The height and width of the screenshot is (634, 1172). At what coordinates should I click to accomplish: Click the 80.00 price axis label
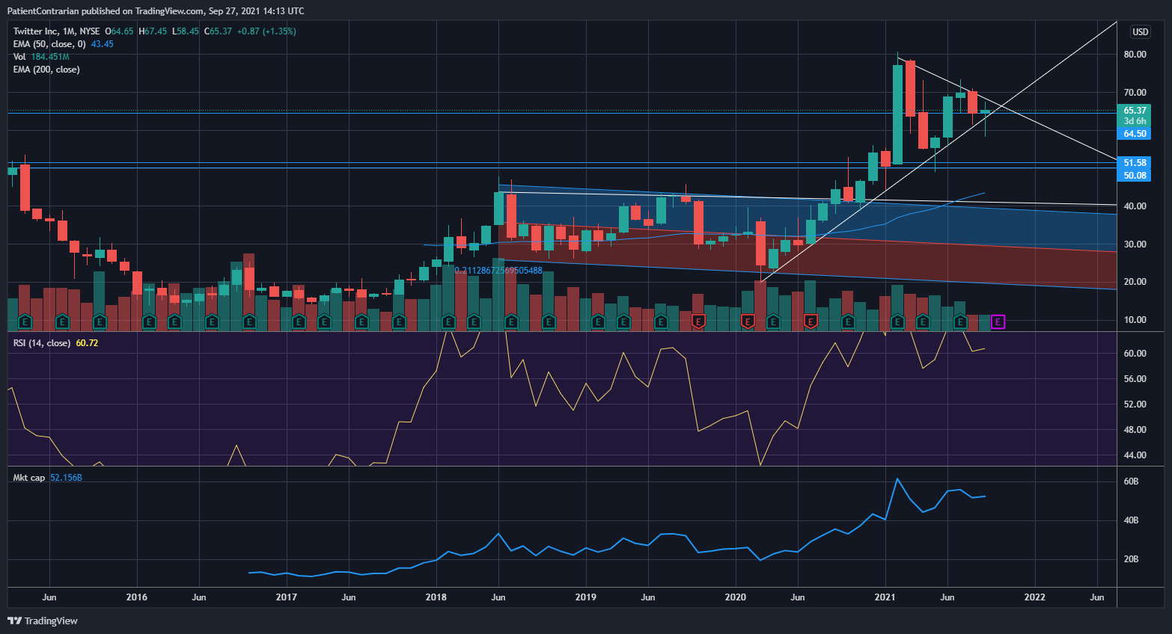coord(1135,55)
